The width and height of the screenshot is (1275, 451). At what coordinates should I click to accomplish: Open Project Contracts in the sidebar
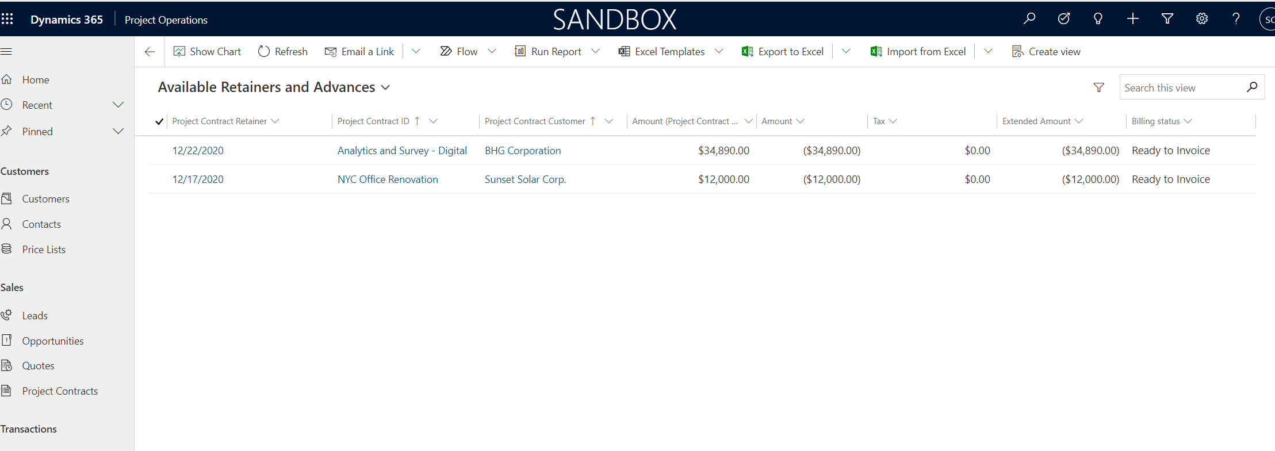[60, 391]
